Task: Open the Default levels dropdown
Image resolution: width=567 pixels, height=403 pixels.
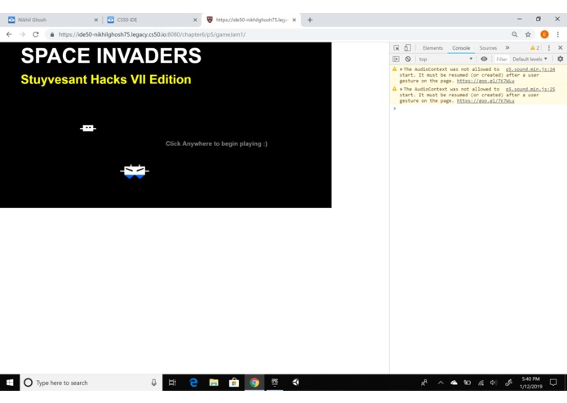Action: coord(529,59)
